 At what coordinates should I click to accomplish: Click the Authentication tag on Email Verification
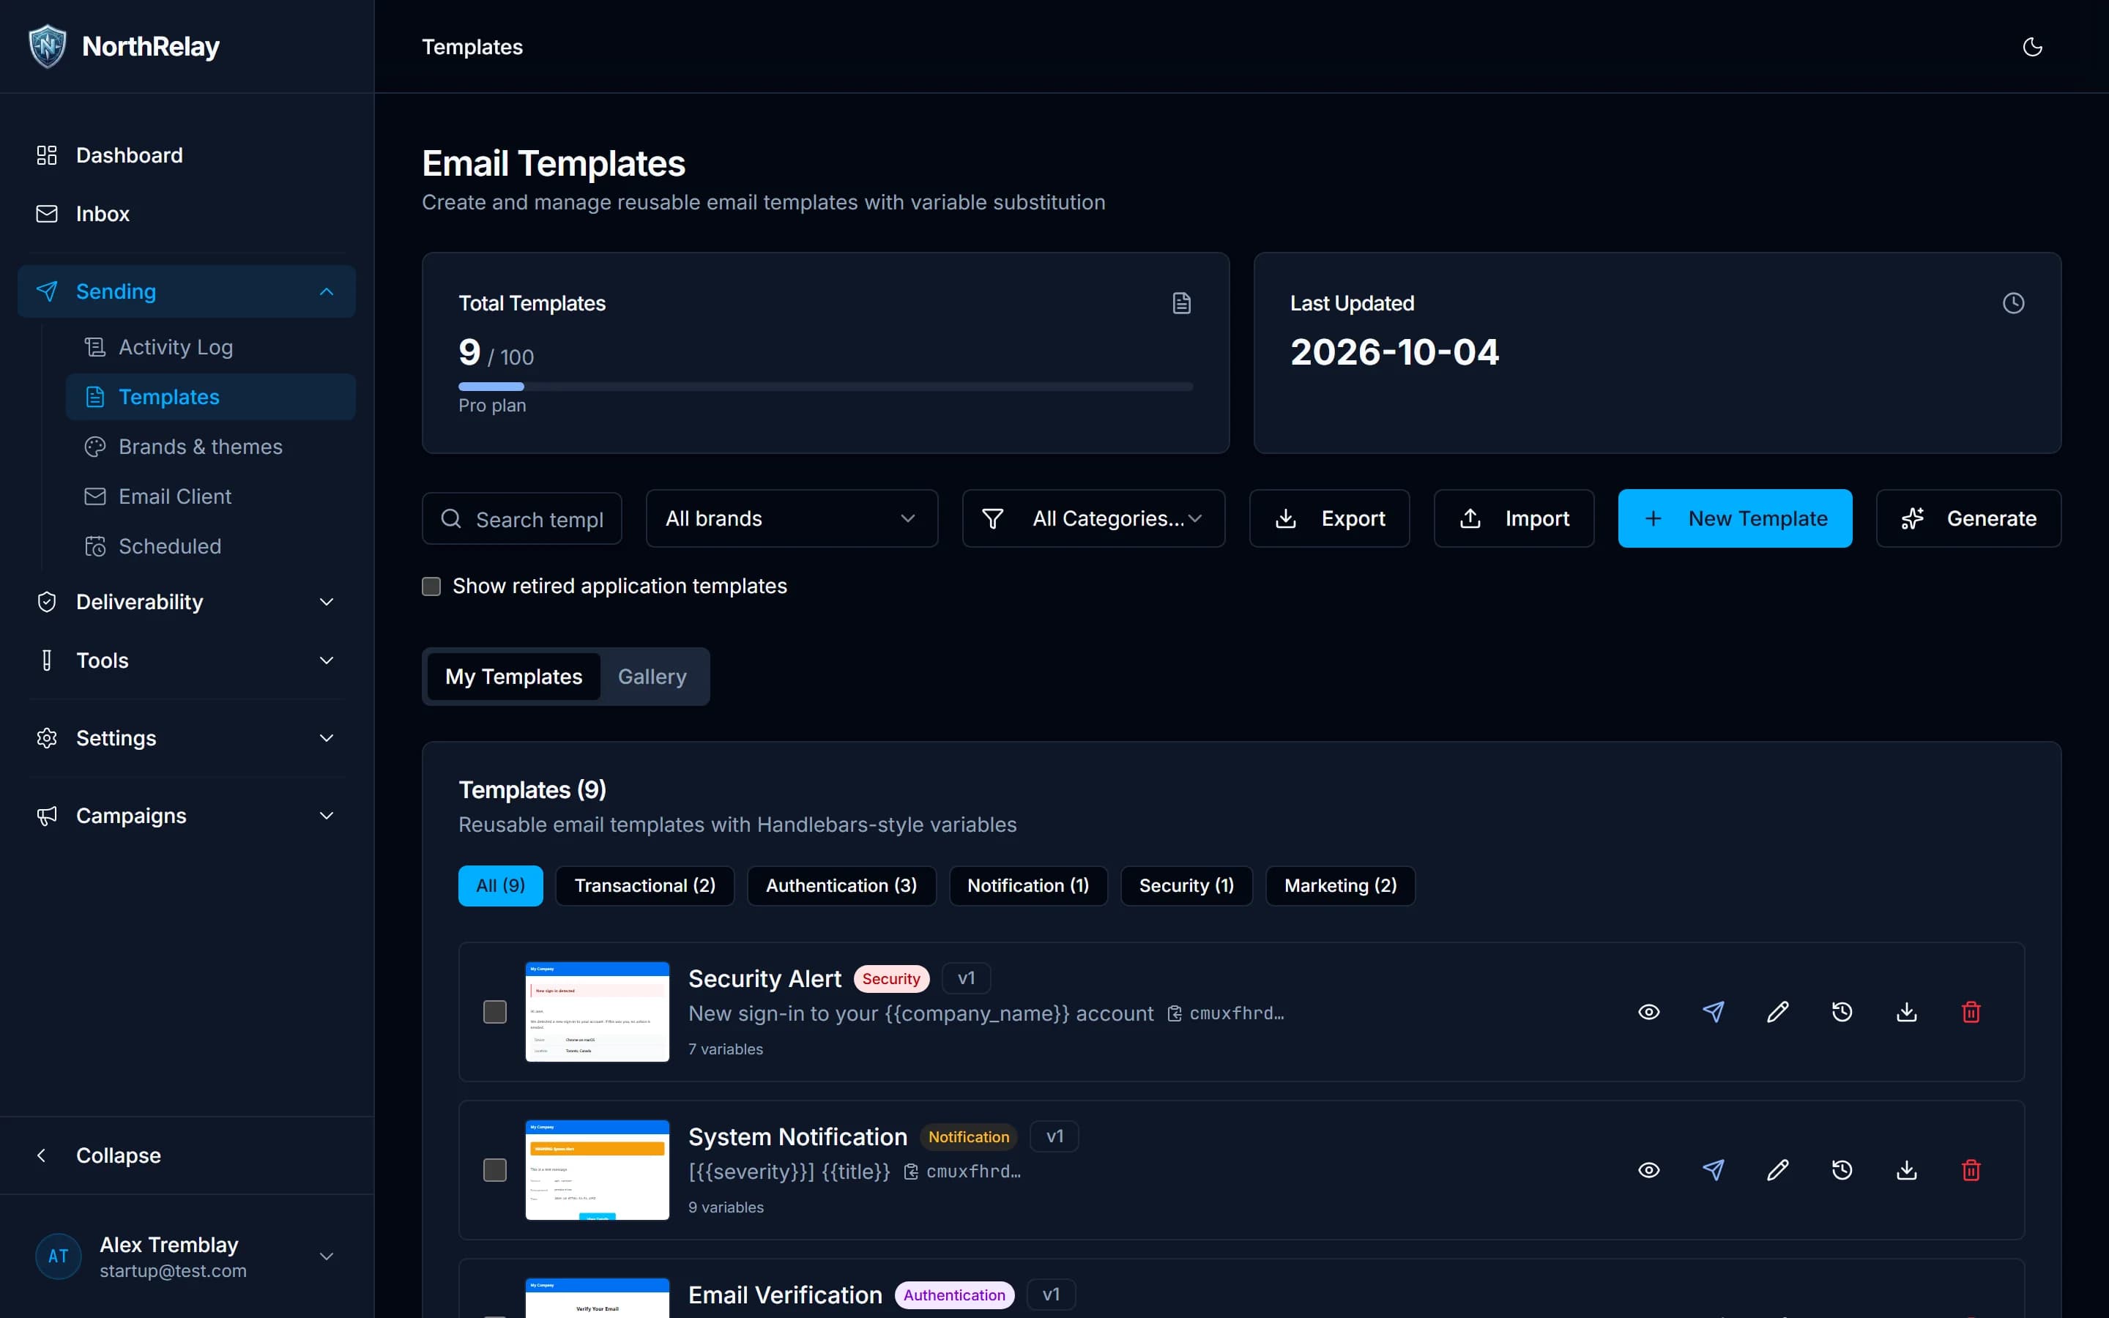954,1295
